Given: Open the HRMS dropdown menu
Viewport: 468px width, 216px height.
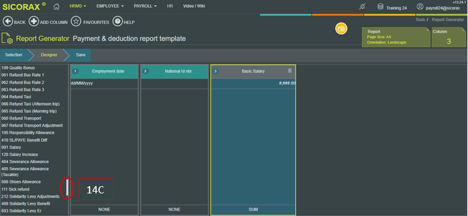Looking at the screenshot, I should pyautogui.click(x=78, y=7).
